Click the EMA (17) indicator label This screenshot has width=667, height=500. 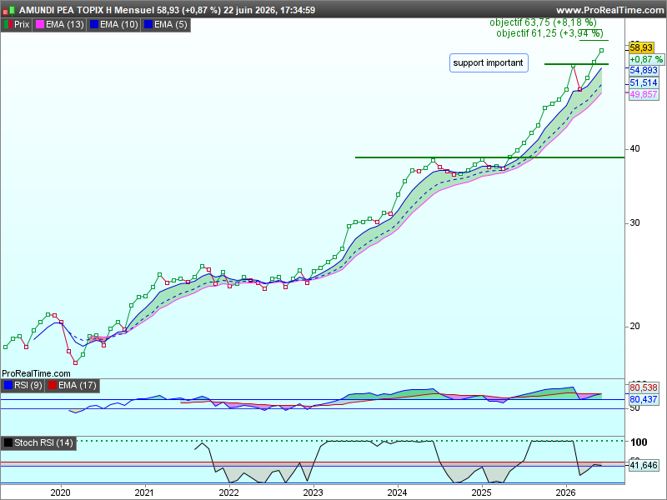77,385
